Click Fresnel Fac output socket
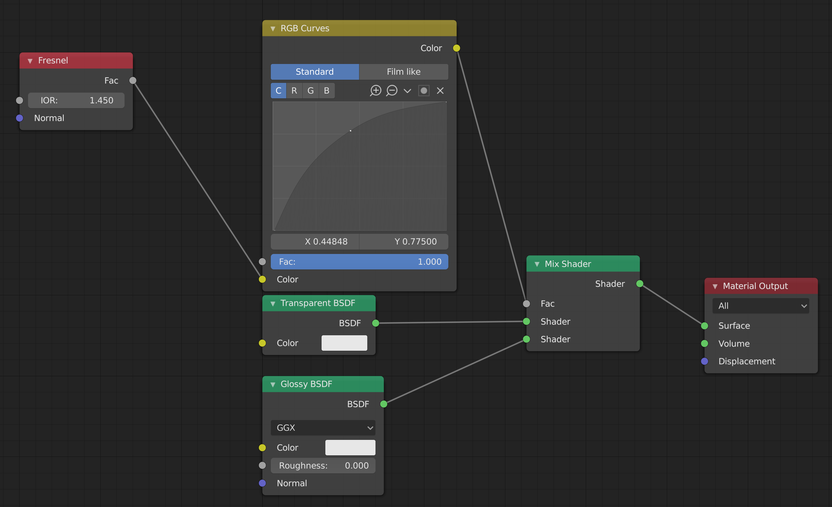Image resolution: width=832 pixels, height=507 pixels. point(133,80)
